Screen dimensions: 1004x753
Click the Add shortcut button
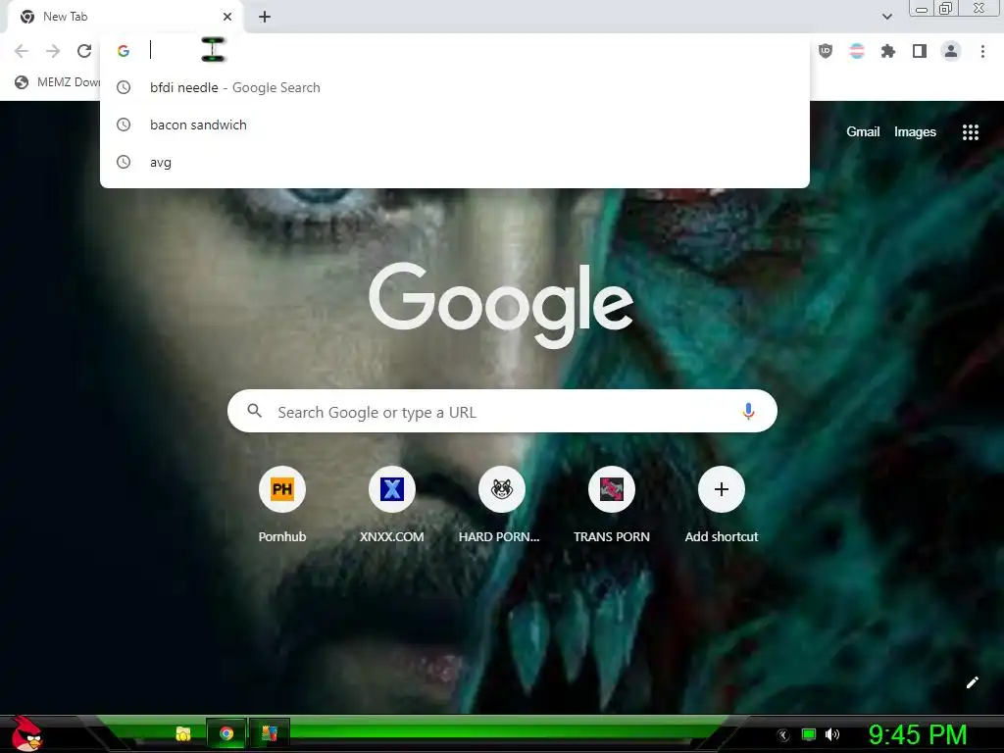(x=721, y=505)
